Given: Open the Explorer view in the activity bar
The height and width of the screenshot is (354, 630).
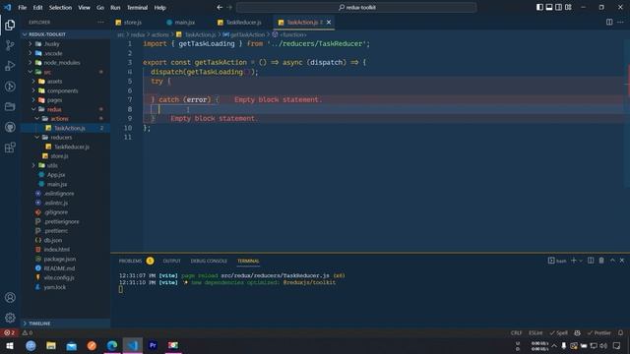Looking at the screenshot, I should click(10, 25).
